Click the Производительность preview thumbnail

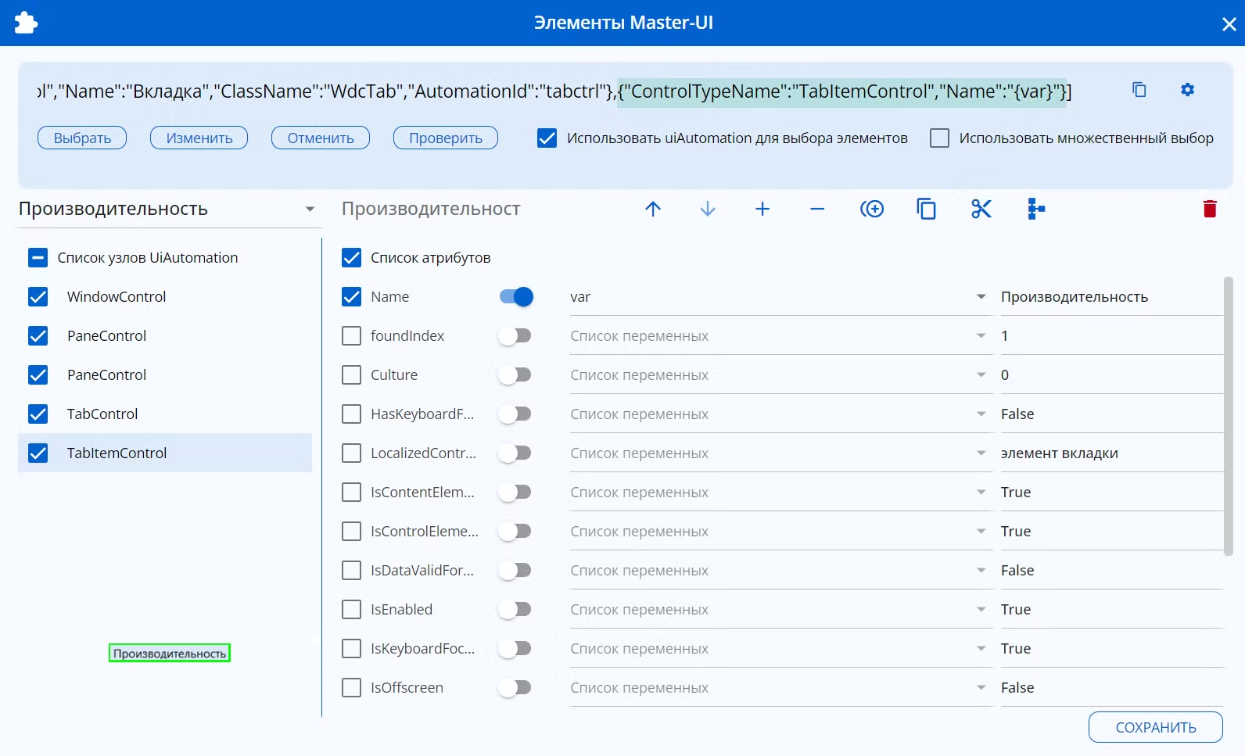point(170,653)
